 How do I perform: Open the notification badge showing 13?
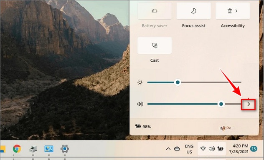tap(254, 149)
